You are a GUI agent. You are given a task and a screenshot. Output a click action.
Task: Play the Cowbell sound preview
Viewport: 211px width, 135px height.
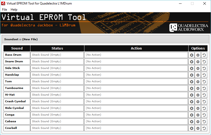[192, 128]
